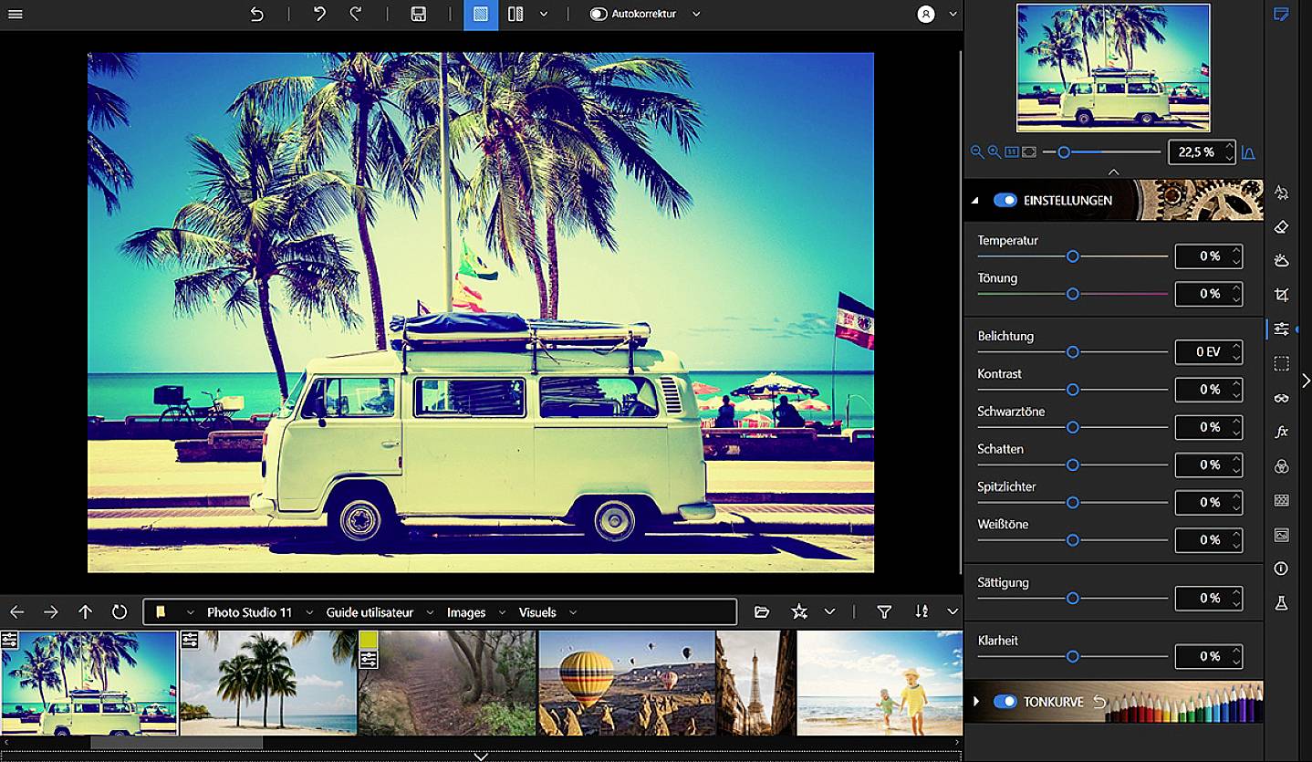Image resolution: width=1312 pixels, height=762 pixels.
Task: Open the Autokorrektur dropdown arrow
Action: click(x=696, y=15)
